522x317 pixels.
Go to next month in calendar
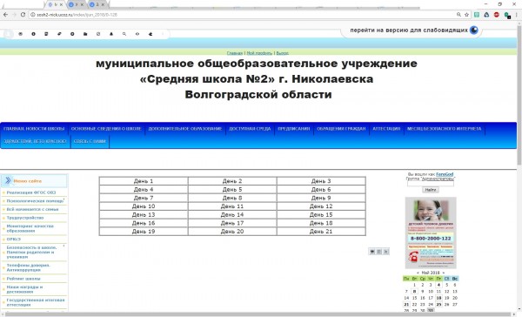tap(444, 273)
